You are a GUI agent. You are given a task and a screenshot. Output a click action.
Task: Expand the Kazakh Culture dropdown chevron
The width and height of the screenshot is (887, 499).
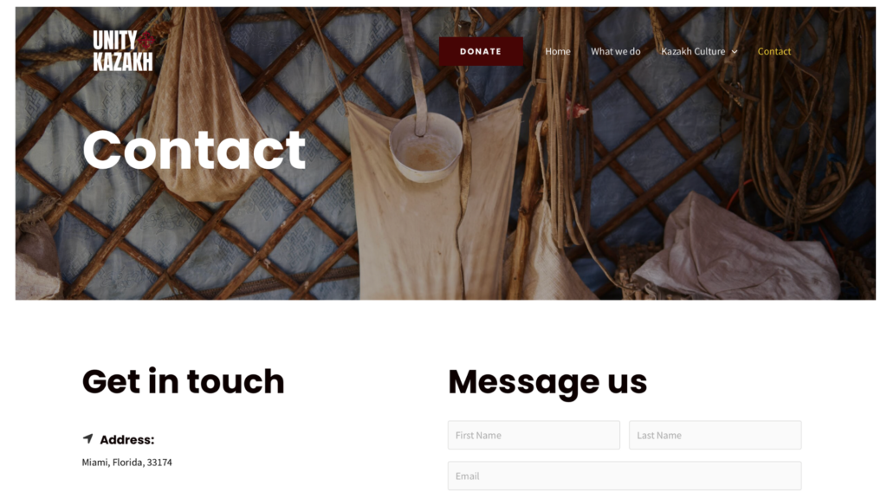tap(735, 51)
